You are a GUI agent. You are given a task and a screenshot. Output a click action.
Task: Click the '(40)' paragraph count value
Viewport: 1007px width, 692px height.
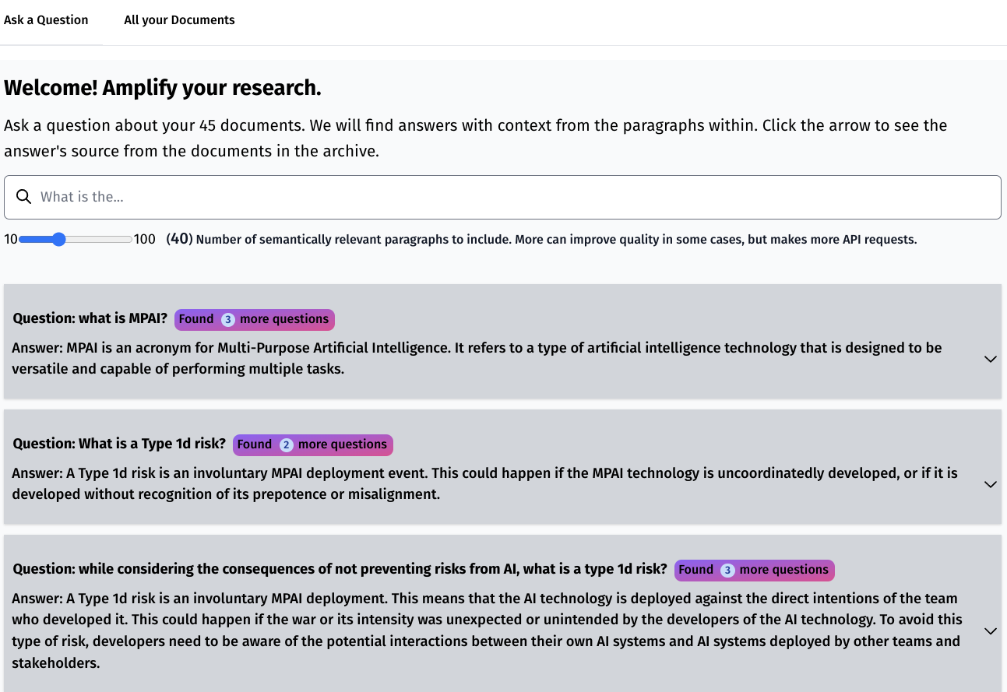pyautogui.click(x=178, y=238)
